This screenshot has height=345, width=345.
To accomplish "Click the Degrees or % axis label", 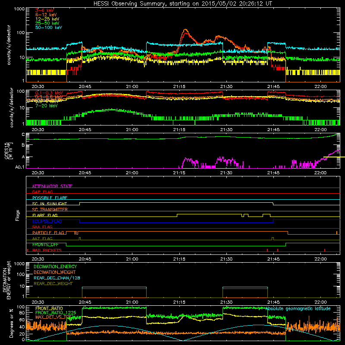I will pyautogui.click(x=11, y=323).
